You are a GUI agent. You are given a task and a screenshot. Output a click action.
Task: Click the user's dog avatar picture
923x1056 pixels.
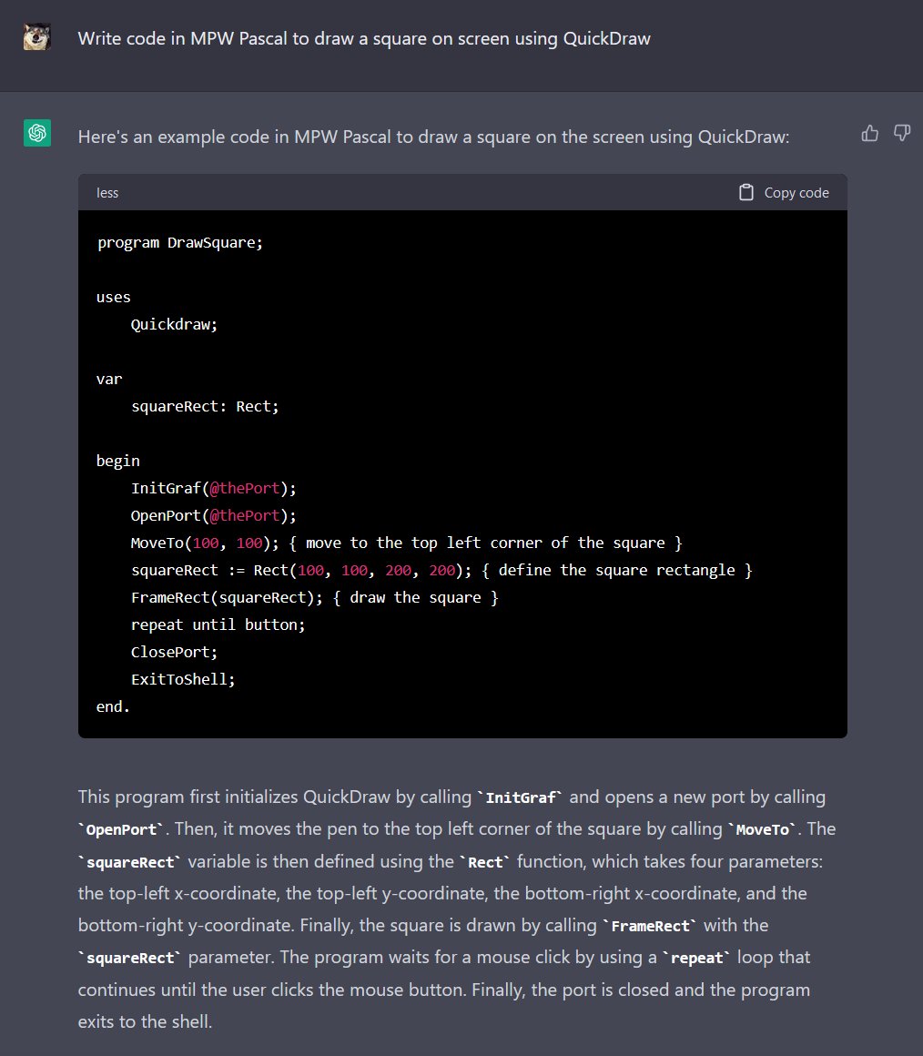click(37, 37)
